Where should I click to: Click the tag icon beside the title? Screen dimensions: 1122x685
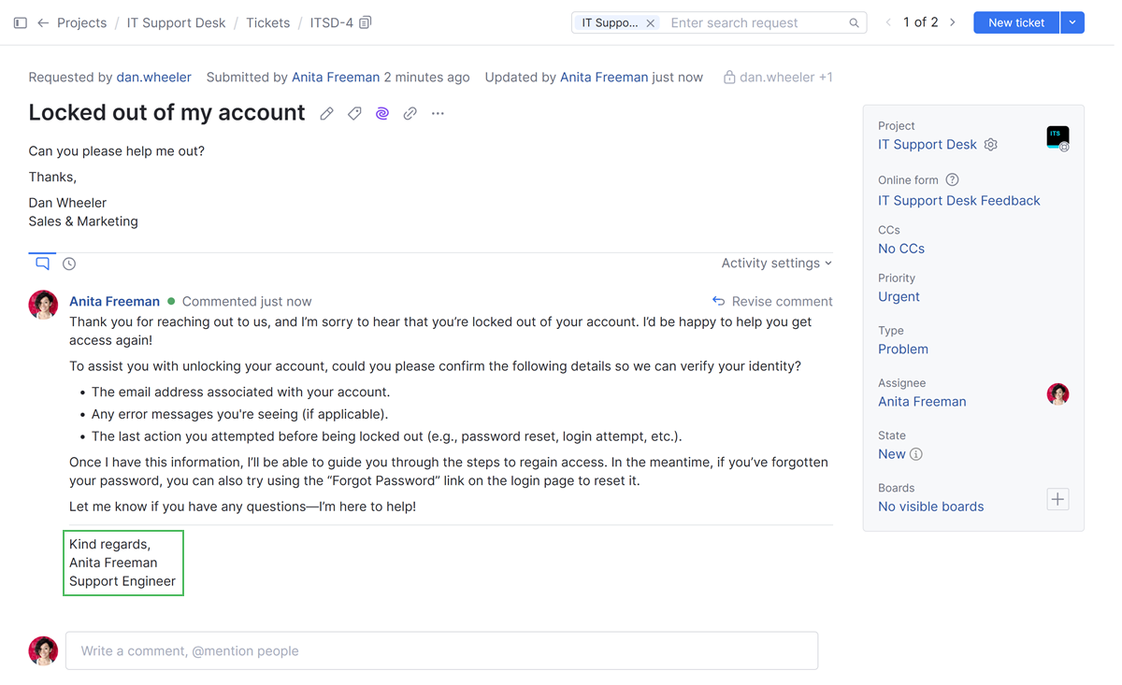tap(354, 114)
